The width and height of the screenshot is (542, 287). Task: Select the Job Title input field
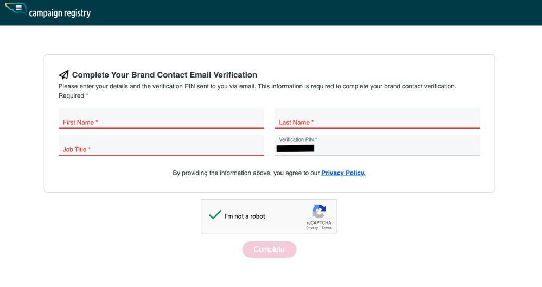point(161,145)
